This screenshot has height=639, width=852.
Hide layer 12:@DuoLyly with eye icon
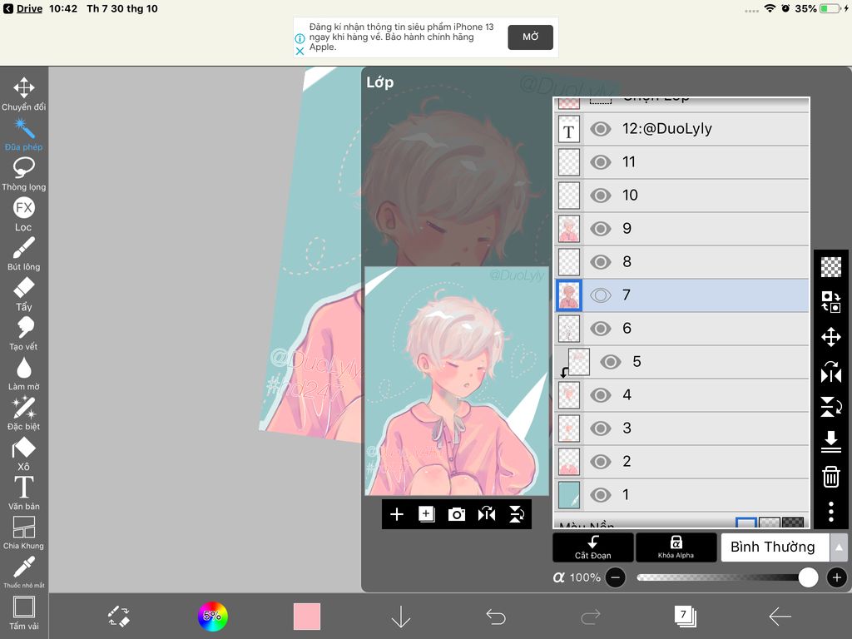pyautogui.click(x=601, y=129)
